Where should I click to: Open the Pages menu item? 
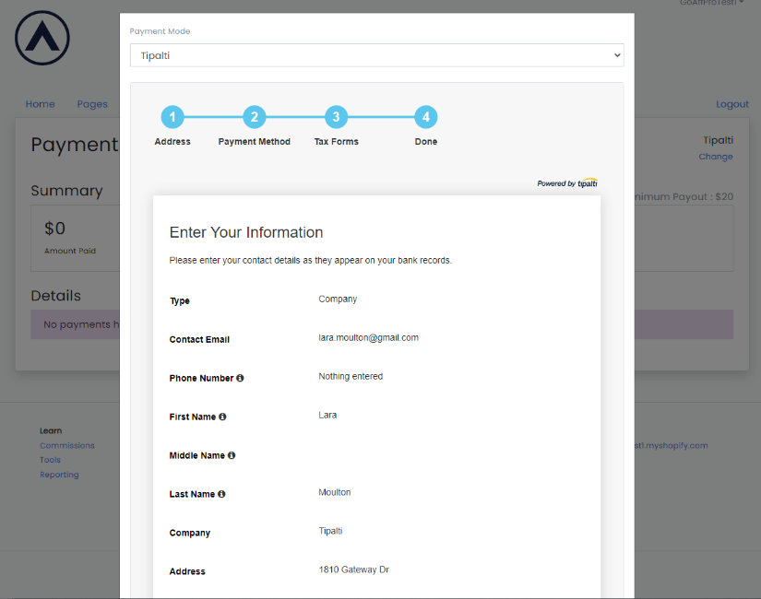[x=92, y=104]
